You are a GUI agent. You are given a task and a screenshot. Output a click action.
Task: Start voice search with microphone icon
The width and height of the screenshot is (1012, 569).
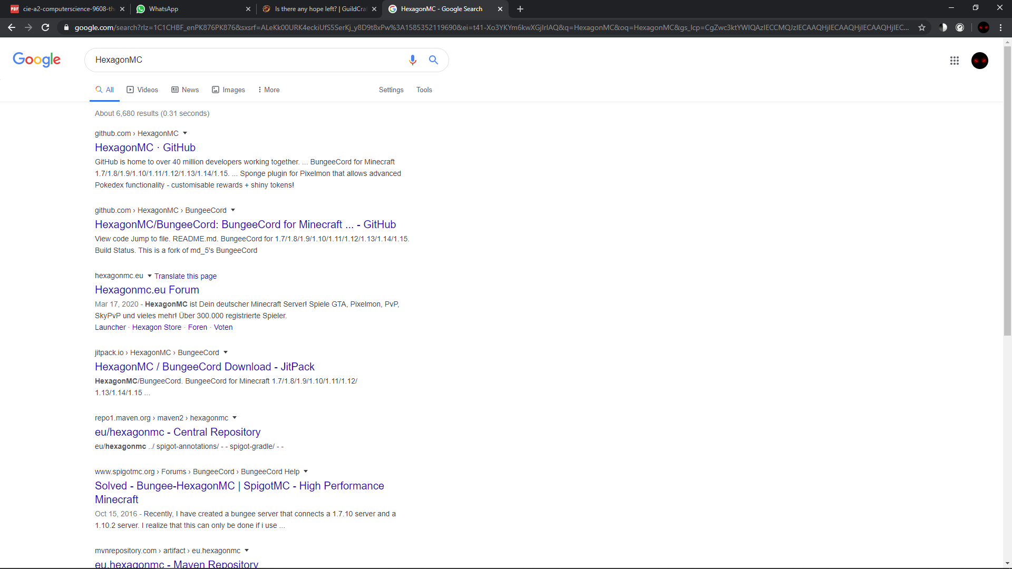point(413,60)
